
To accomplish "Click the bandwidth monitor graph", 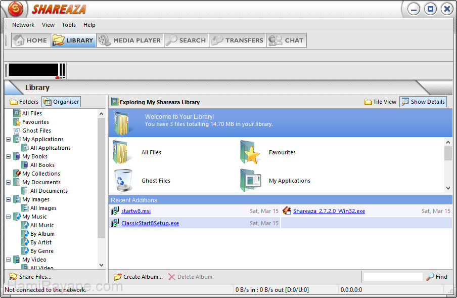I will pos(33,70).
